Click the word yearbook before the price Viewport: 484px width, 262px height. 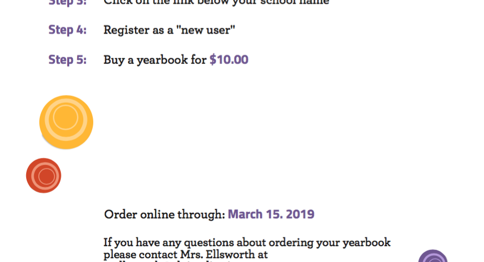(162, 60)
